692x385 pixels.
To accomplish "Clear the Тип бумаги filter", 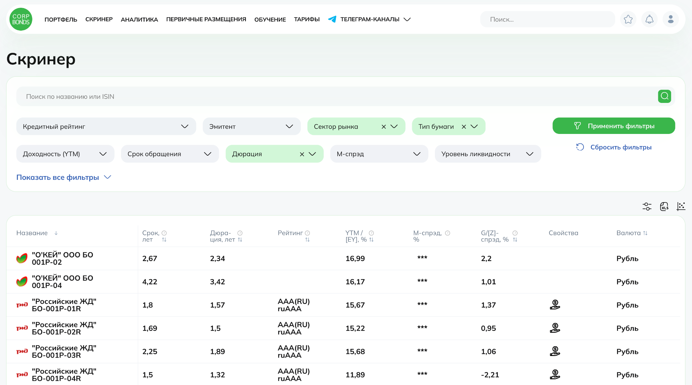I will tap(464, 127).
